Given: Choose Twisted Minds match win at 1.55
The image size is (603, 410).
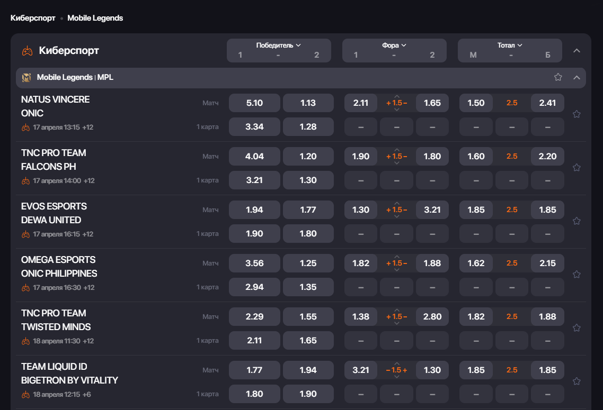Looking at the screenshot, I should pyautogui.click(x=308, y=316).
